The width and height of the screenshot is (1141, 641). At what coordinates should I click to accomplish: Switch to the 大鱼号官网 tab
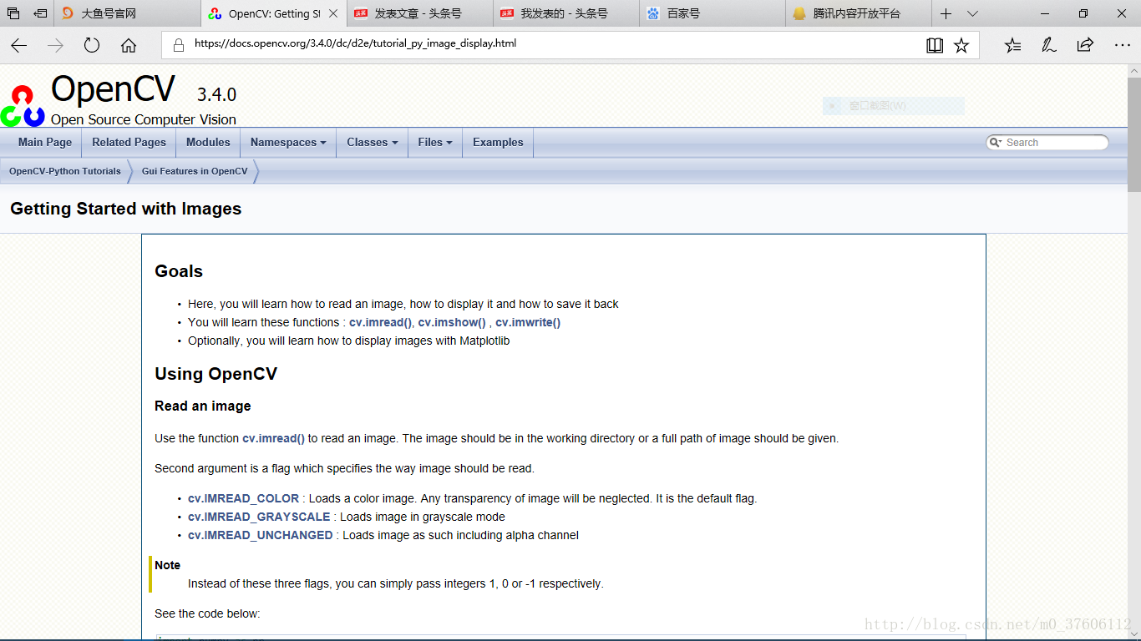(128, 13)
